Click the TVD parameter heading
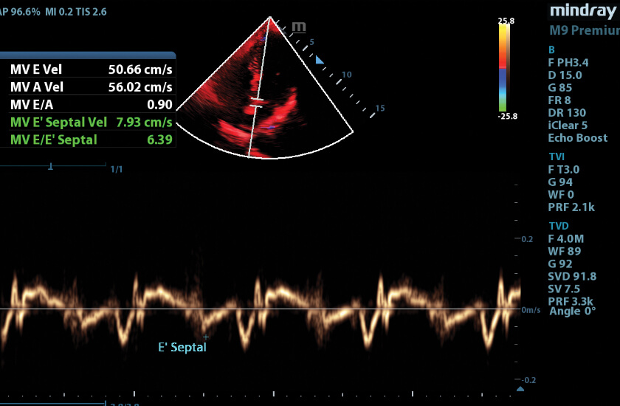 coord(558,226)
